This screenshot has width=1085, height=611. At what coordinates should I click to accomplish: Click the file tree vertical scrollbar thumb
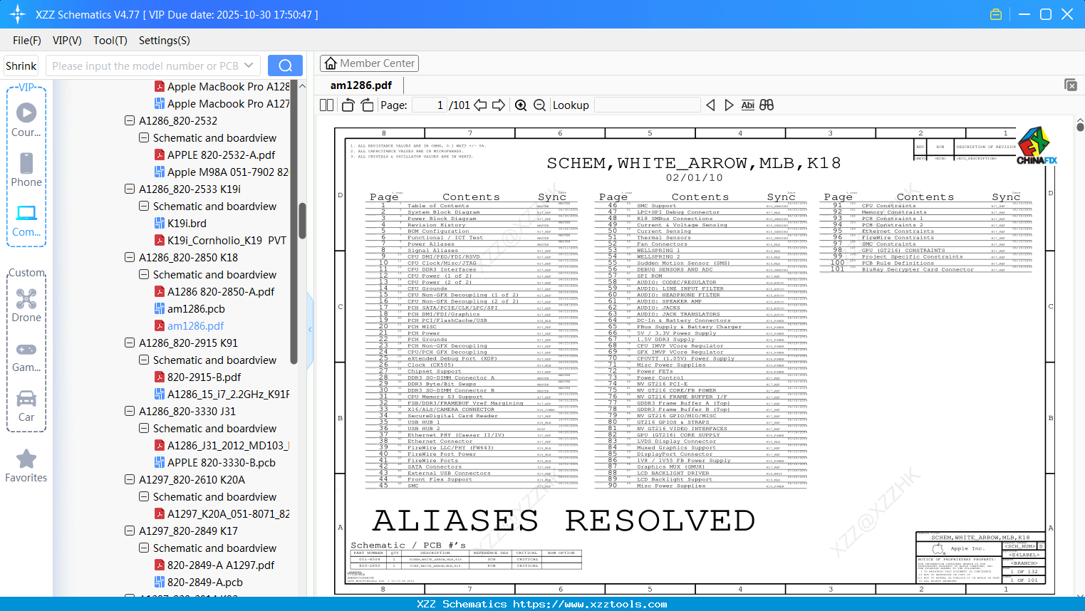[x=302, y=221]
